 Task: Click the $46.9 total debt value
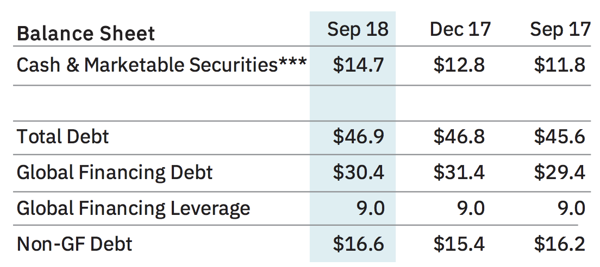[359, 137]
